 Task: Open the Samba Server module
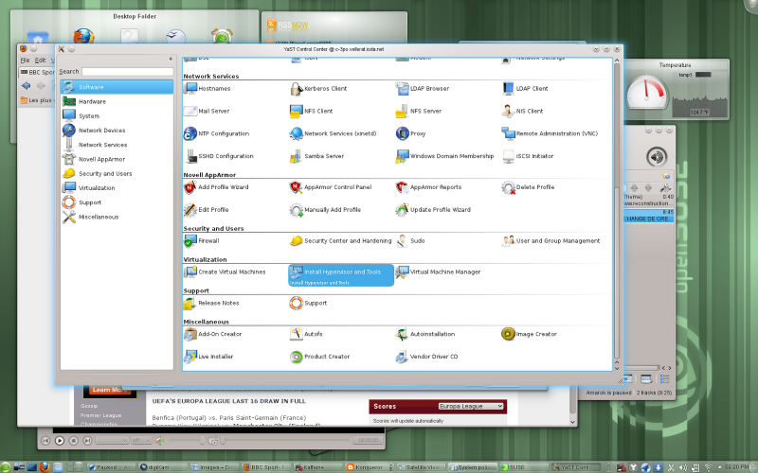tap(316, 156)
